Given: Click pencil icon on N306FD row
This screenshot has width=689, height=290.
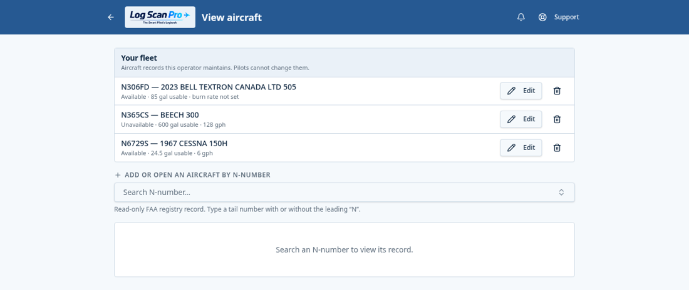Looking at the screenshot, I should 511,91.
